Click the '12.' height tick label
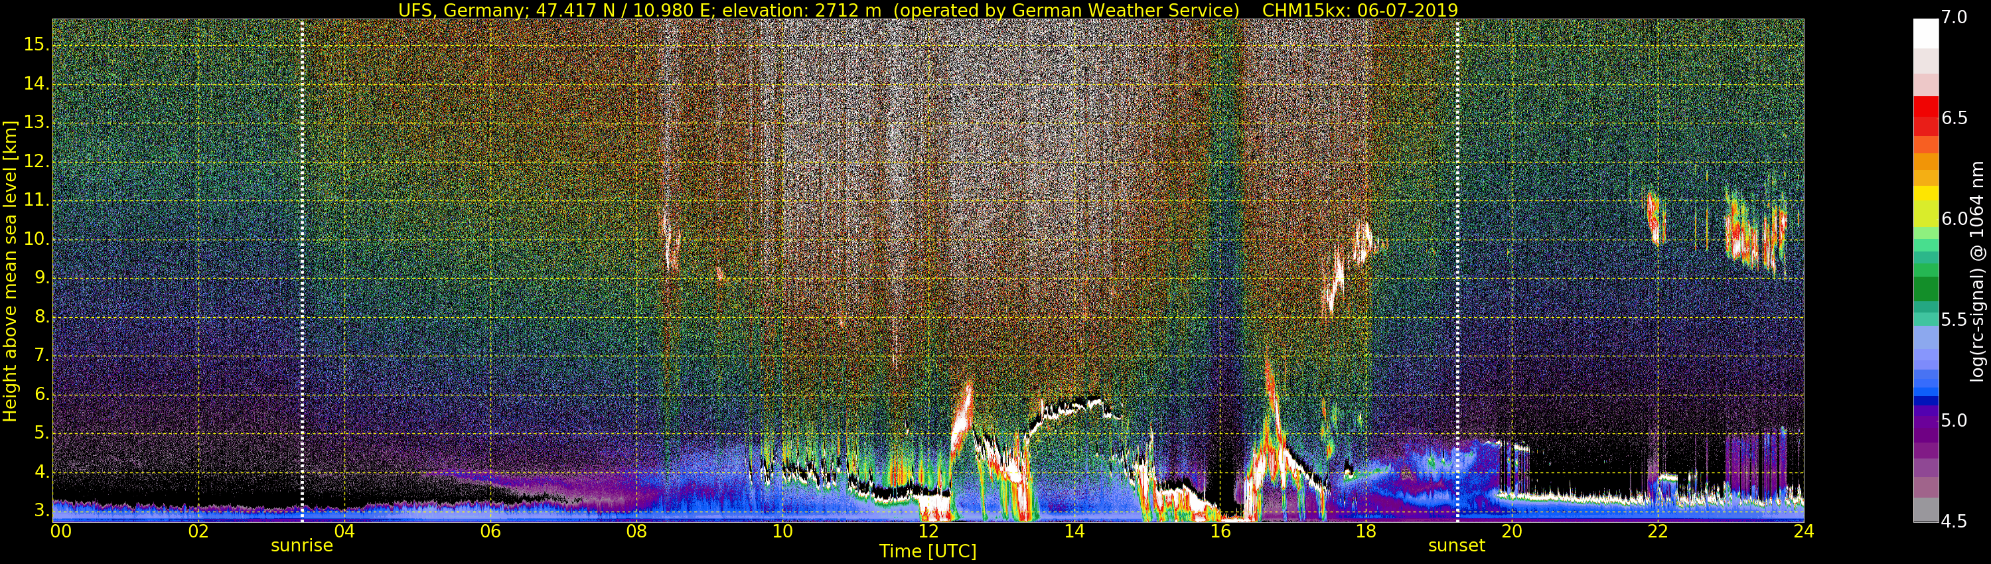Image resolution: width=1991 pixels, height=564 pixels. (x=37, y=161)
